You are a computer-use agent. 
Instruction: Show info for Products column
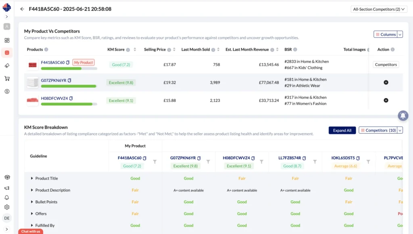coord(46,49)
